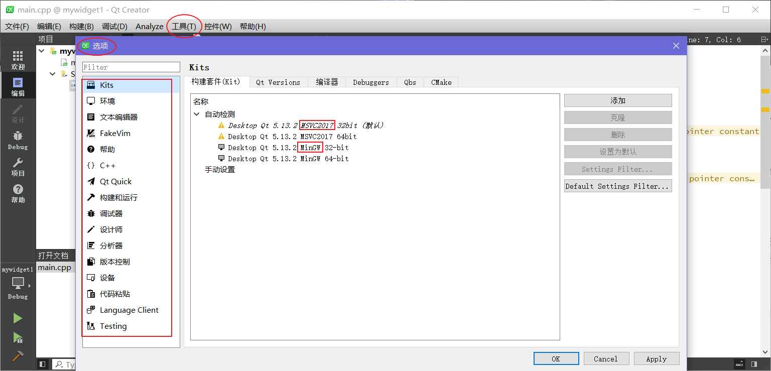The width and height of the screenshot is (771, 371).
Task: Open the 文件(F) menu
Action: [x=17, y=27]
